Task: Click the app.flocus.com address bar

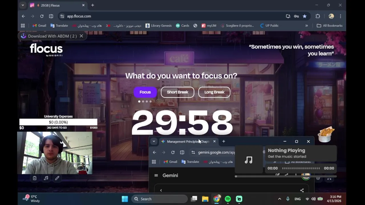Action: click(171, 16)
